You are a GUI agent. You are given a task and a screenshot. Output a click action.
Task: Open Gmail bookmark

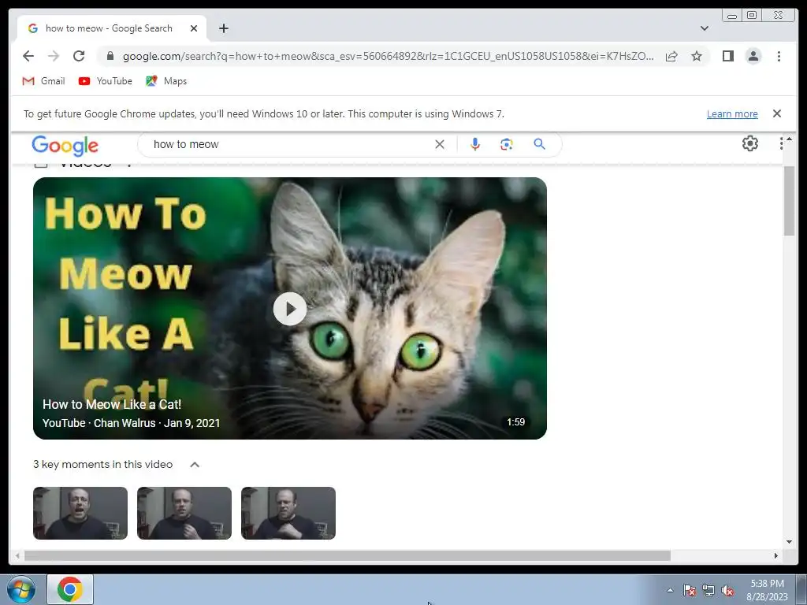(x=44, y=81)
